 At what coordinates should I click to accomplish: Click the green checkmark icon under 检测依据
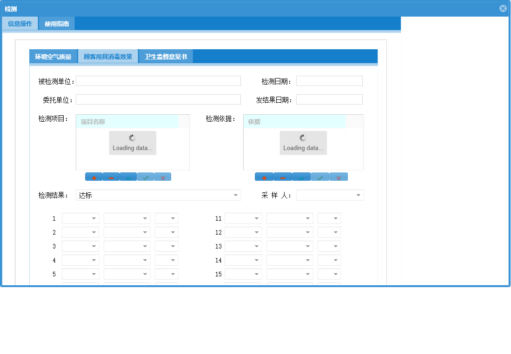point(320,177)
